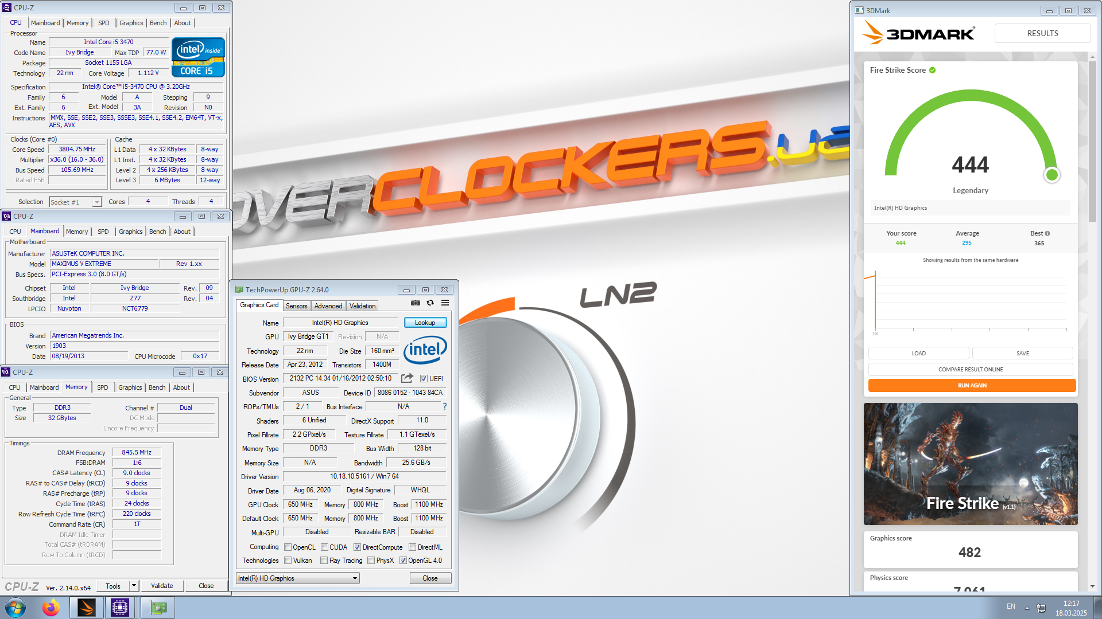Click the Best score info icon
Image resolution: width=1102 pixels, height=619 pixels.
point(1047,234)
